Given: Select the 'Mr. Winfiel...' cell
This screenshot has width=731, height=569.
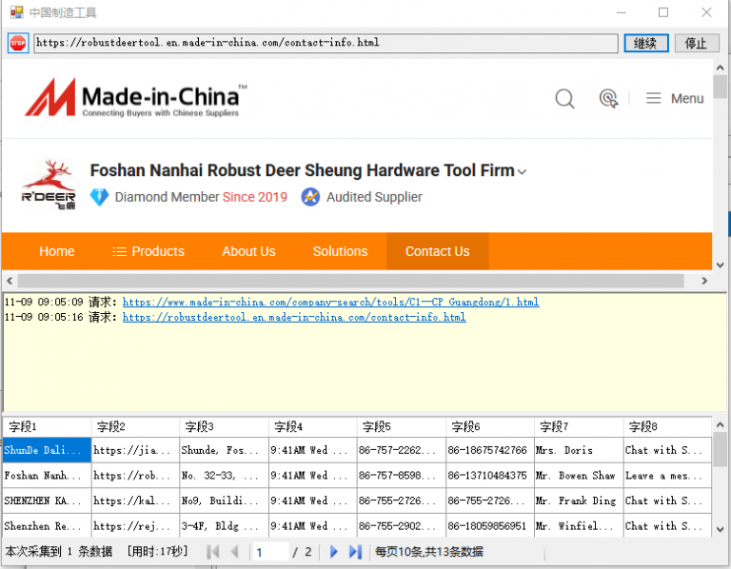Looking at the screenshot, I should (579, 525).
